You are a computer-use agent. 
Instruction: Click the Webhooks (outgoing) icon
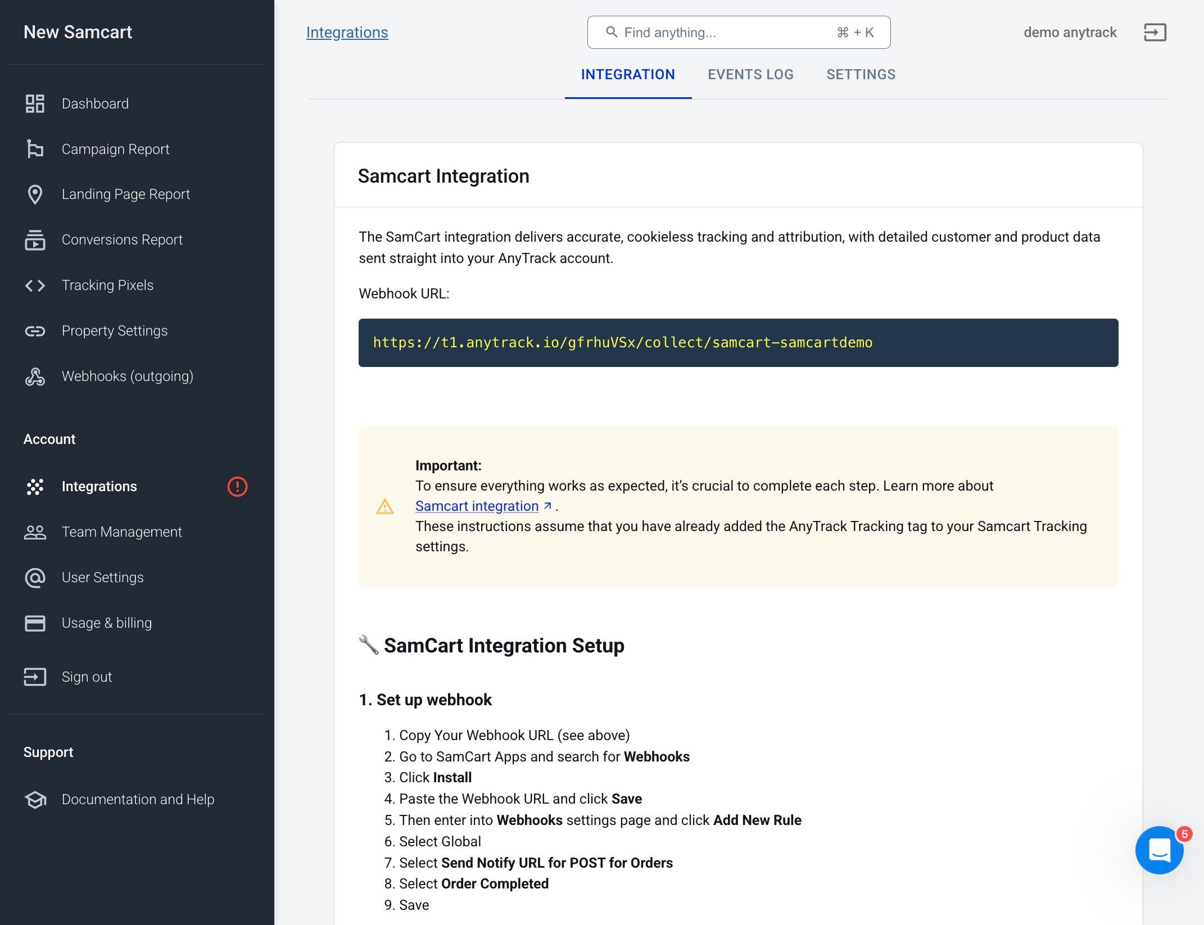(x=35, y=377)
